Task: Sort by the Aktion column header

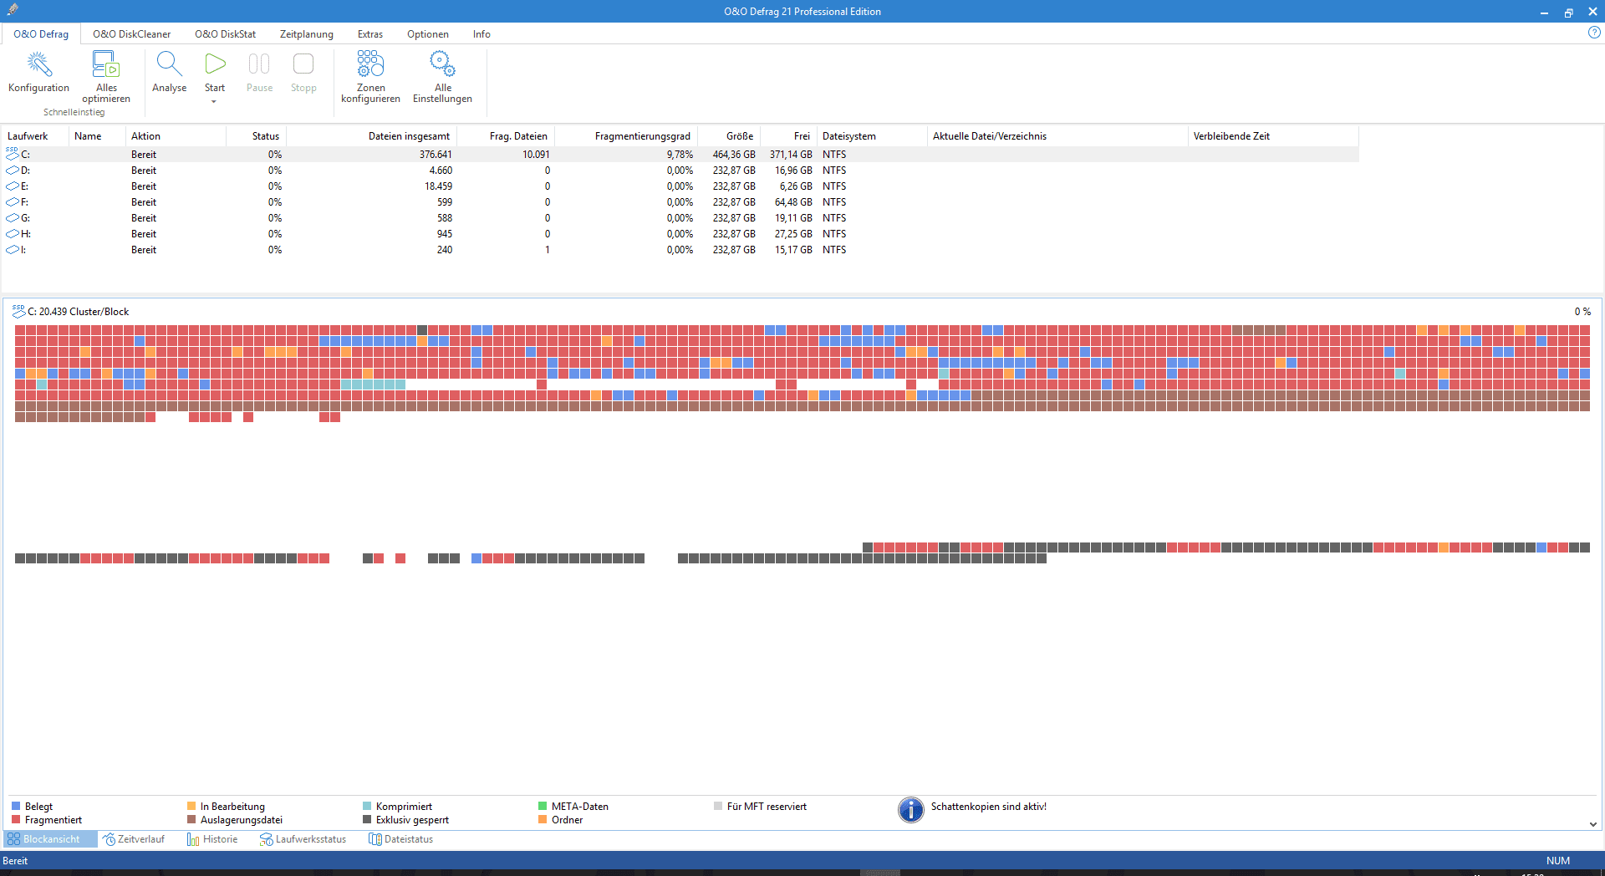Action: 176,136
